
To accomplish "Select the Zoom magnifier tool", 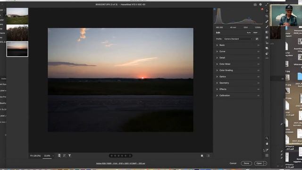I will pos(267,138).
